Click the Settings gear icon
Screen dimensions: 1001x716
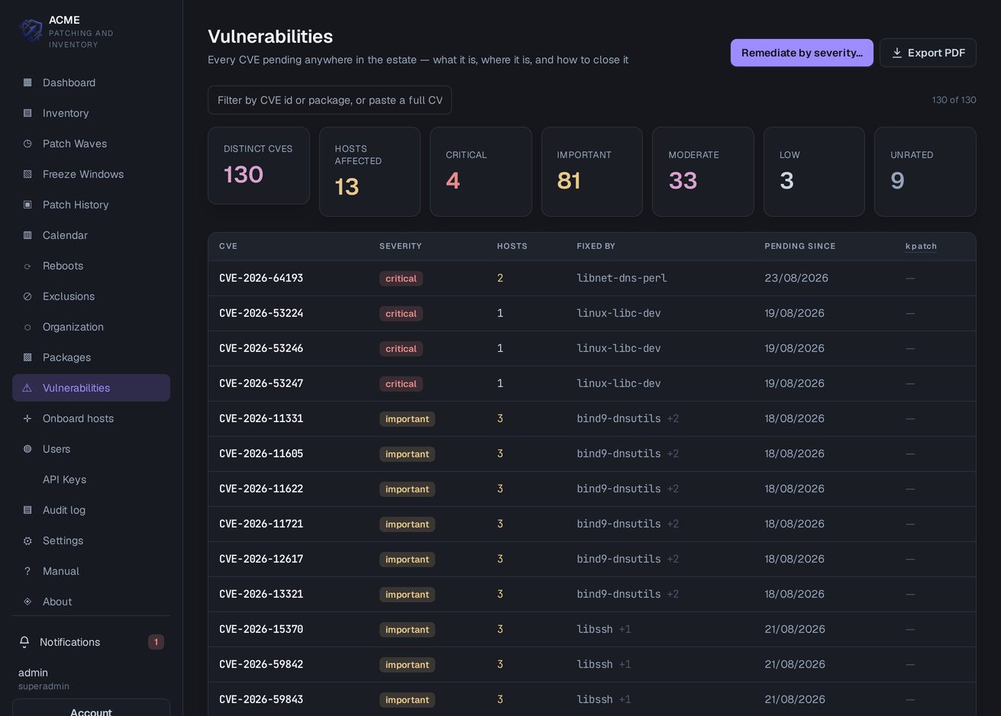pos(27,540)
